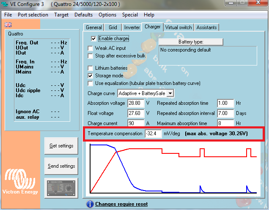The height and width of the screenshot is (210, 269).
Task: Click the Victron Energy logo
Action: [x=20, y=182]
